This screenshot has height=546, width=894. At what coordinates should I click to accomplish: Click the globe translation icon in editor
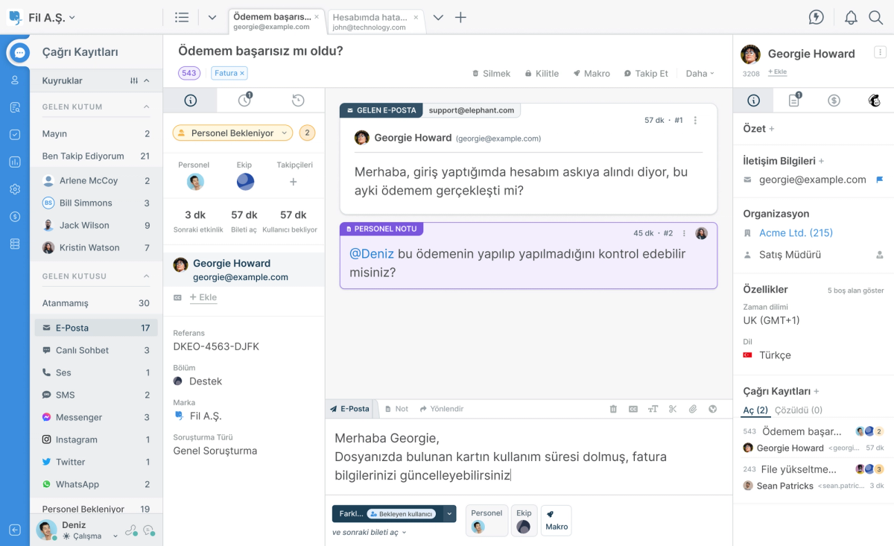(x=712, y=409)
